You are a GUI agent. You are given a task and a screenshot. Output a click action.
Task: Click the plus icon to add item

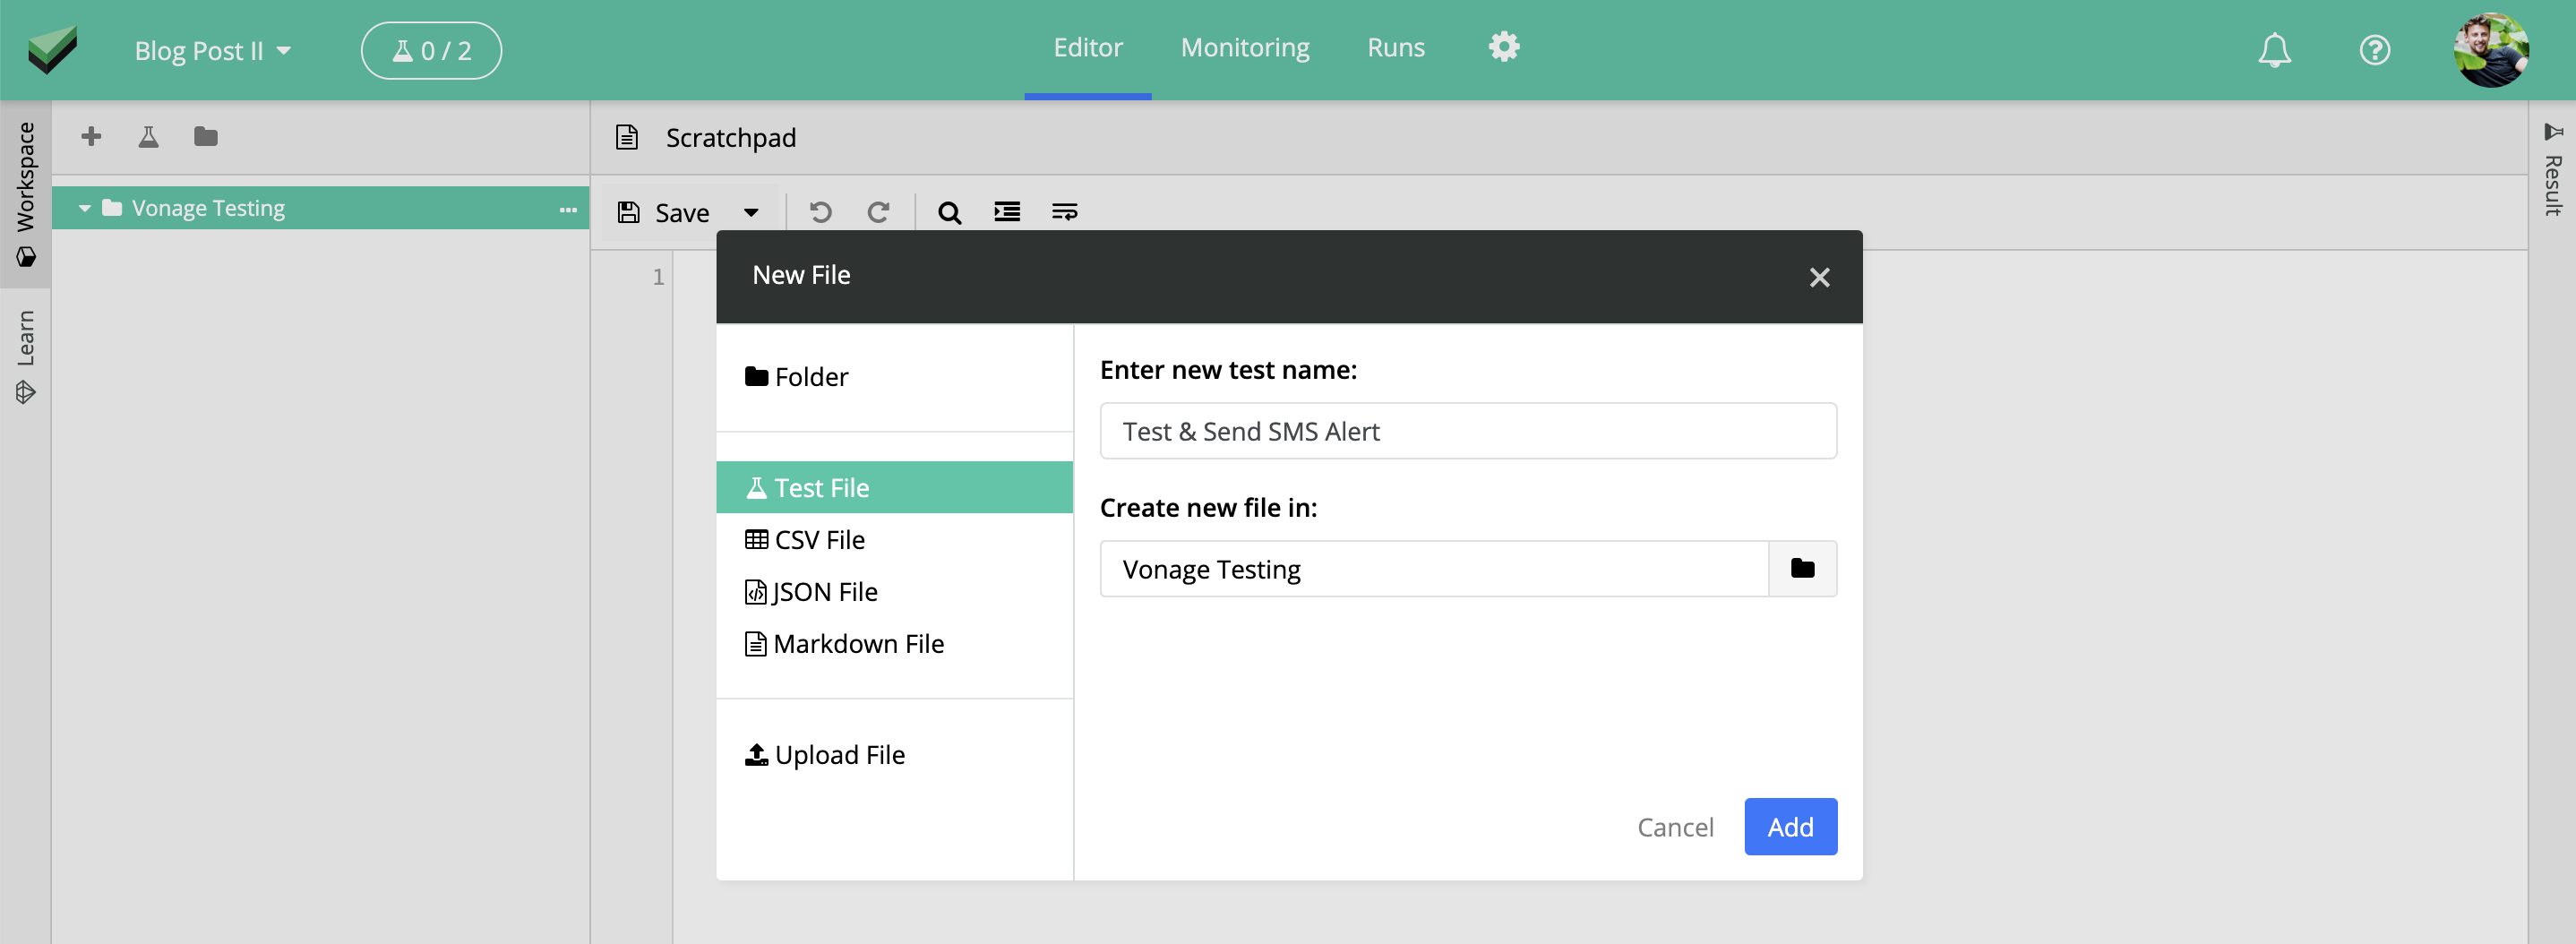[91, 136]
